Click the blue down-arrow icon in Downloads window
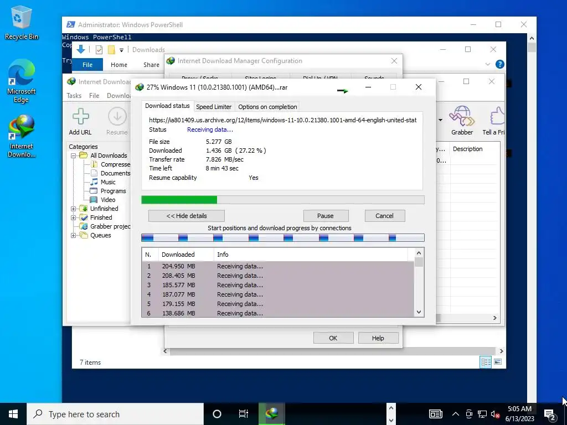Image resolution: width=567 pixels, height=425 pixels. coord(81,49)
